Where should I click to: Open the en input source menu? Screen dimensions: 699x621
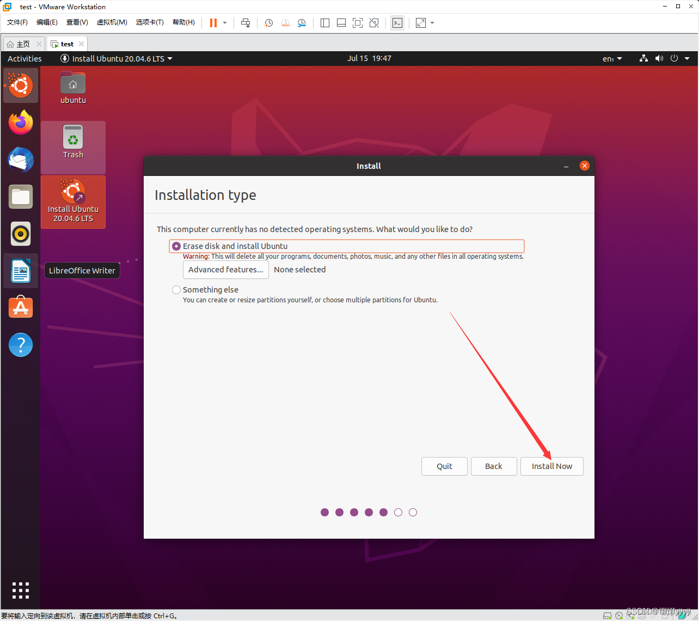pyautogui.click(x=612, y=58)
